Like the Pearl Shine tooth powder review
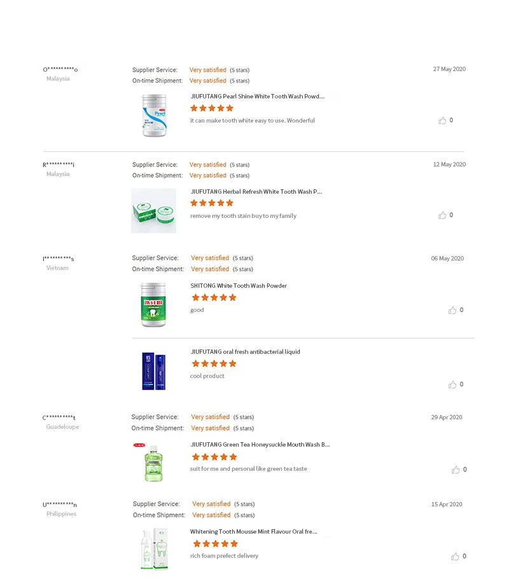Screen dimensions: 509x582 pyautogui.click(x=442, y=121)
